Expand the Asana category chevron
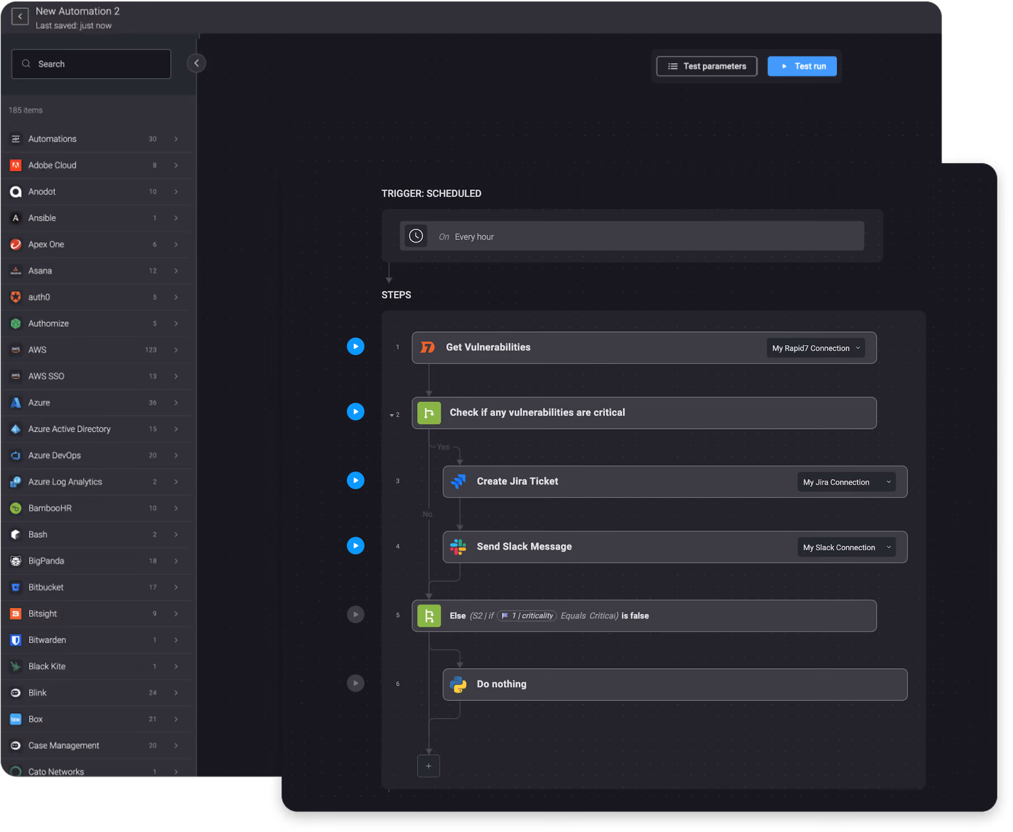1013x832 pixels. tap(176, 271)
